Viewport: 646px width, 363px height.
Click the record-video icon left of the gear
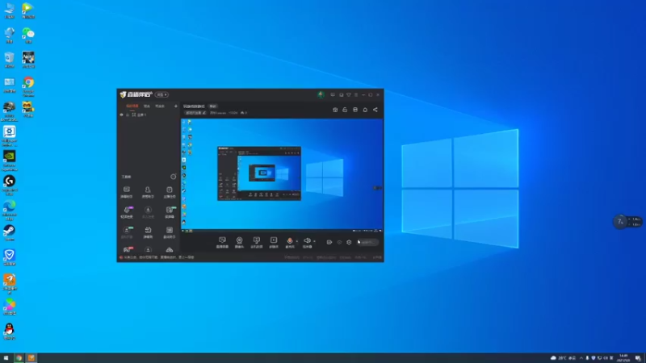point(329,242)
